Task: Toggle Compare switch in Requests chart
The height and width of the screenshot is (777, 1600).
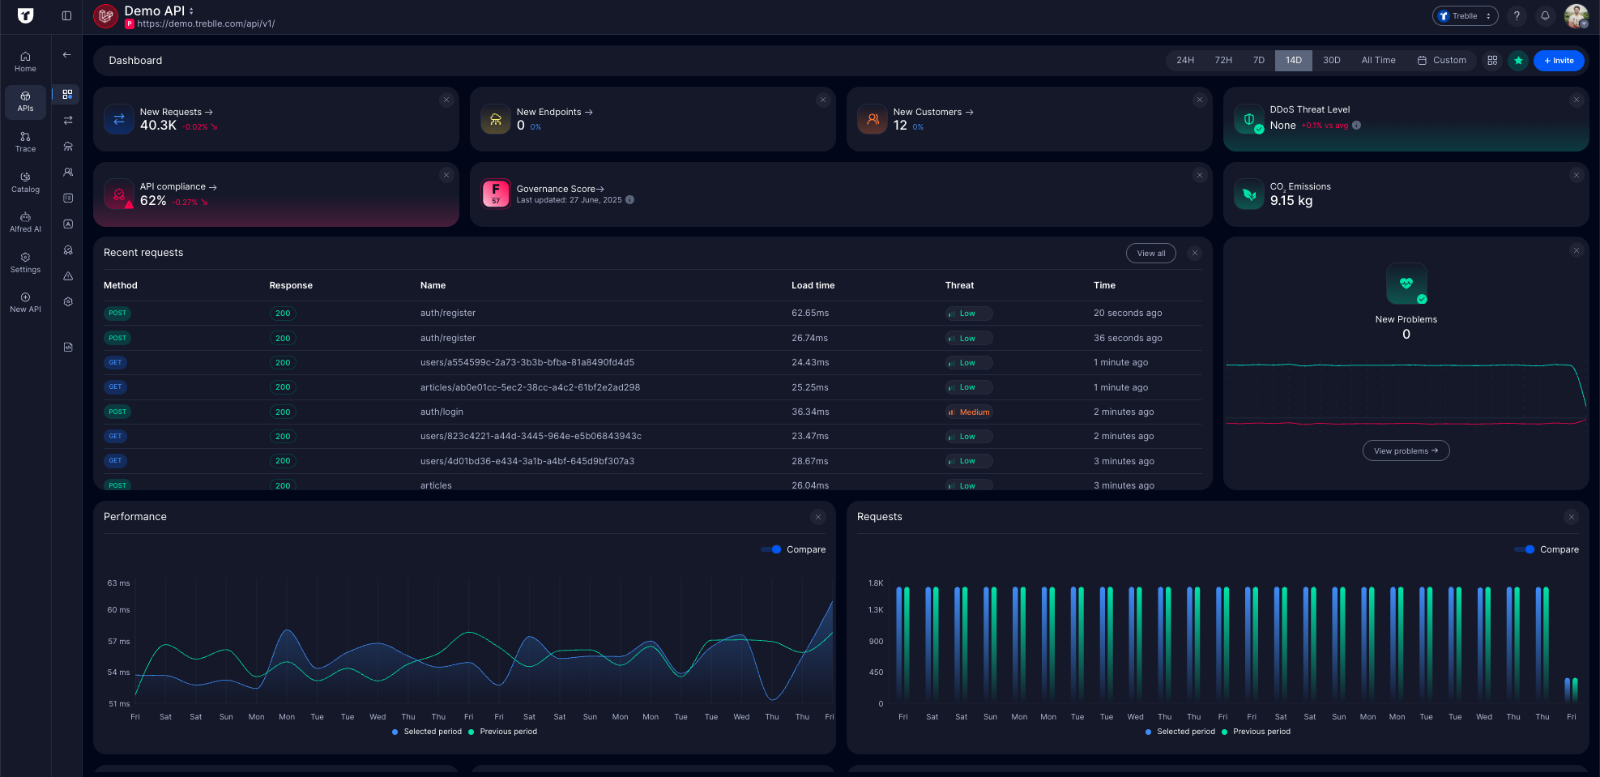Action: click(x=1525, y=549)
